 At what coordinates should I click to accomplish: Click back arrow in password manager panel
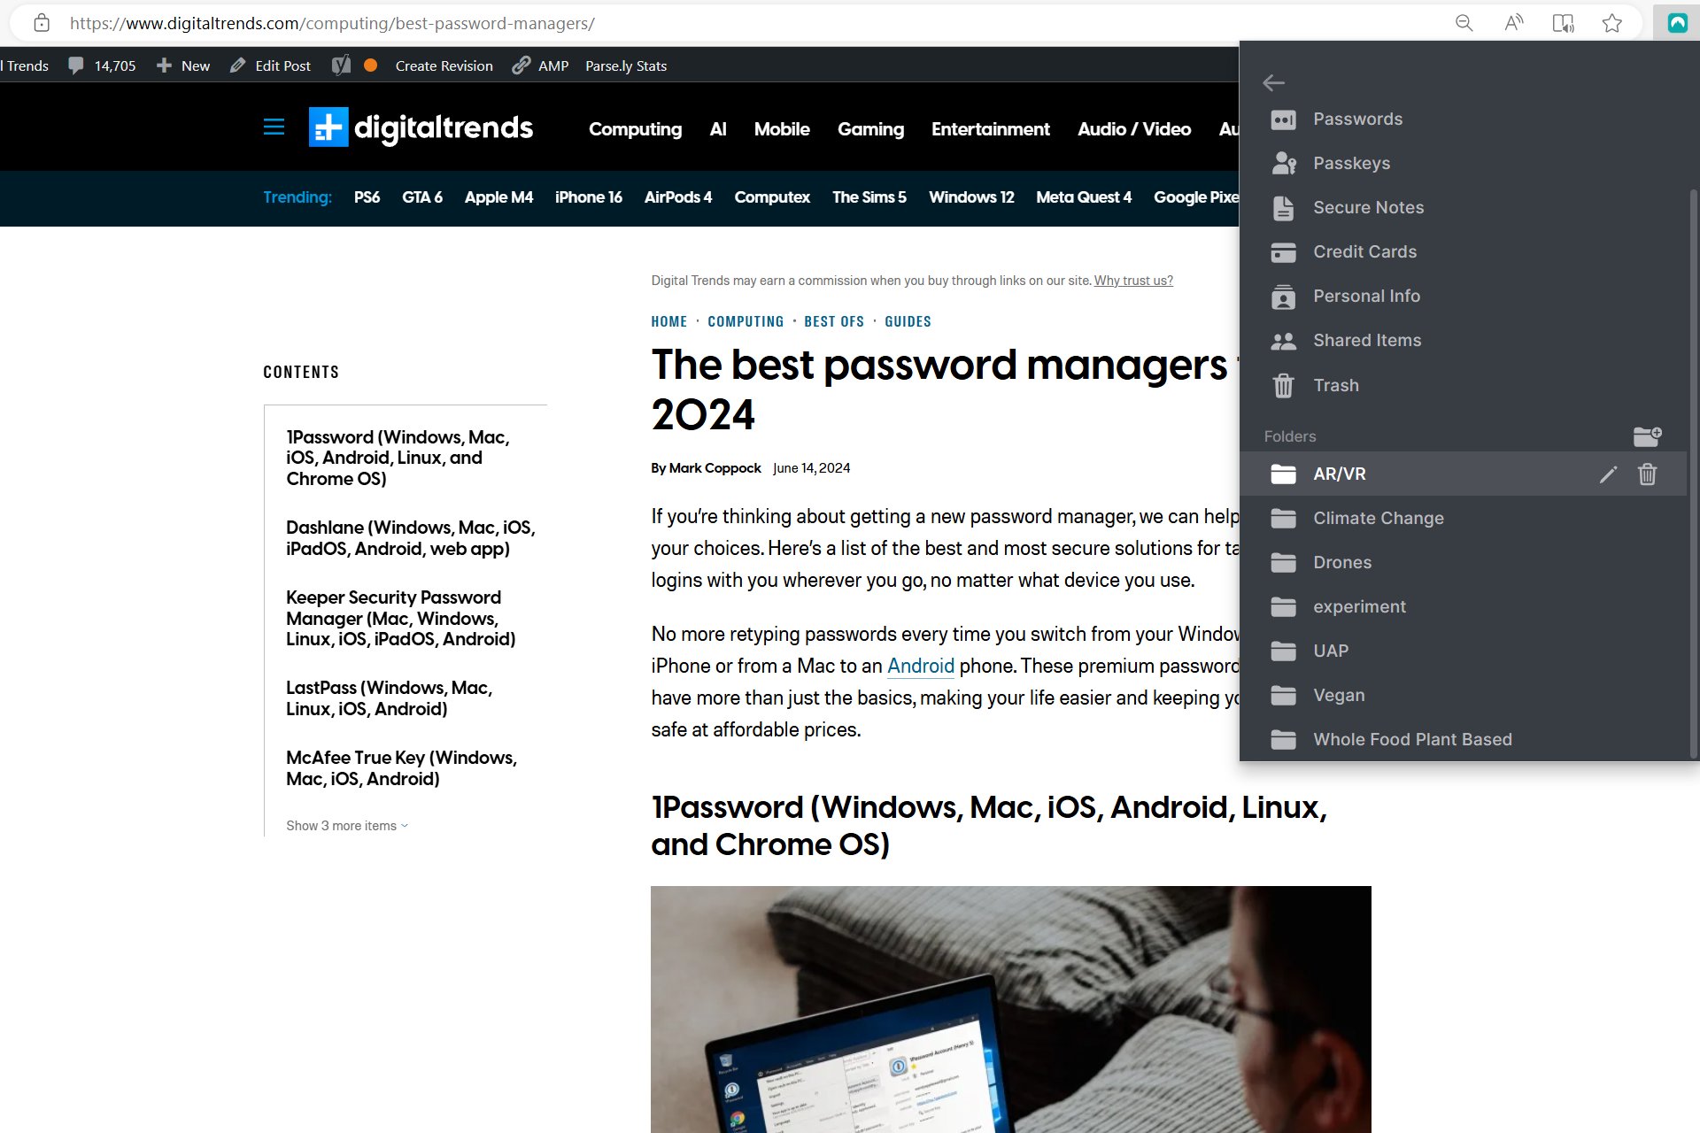pyautogui.click(x=1274, y=82)
